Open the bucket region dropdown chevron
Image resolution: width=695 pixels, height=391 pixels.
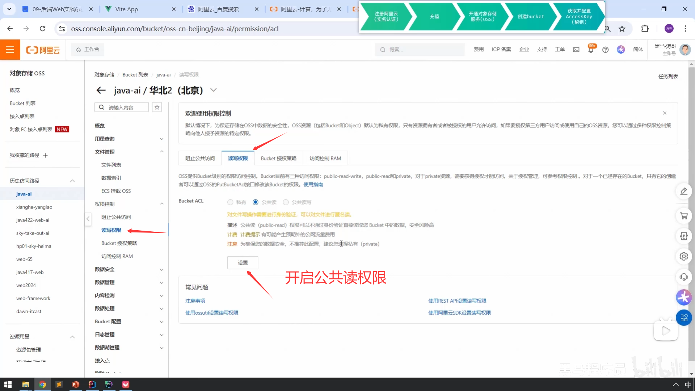(214, 90)
